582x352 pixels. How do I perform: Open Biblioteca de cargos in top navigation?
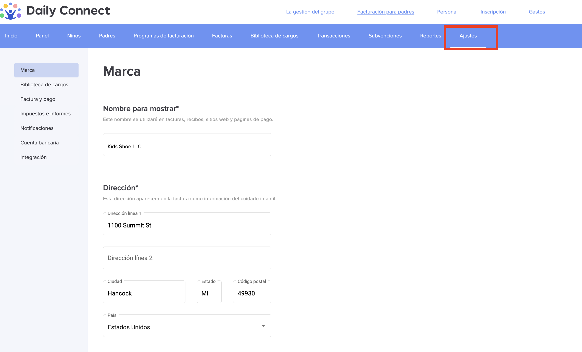(274, 36)
